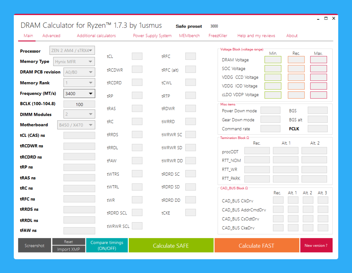Click the Safe preset 3000 value

click(x=214, y=26)
